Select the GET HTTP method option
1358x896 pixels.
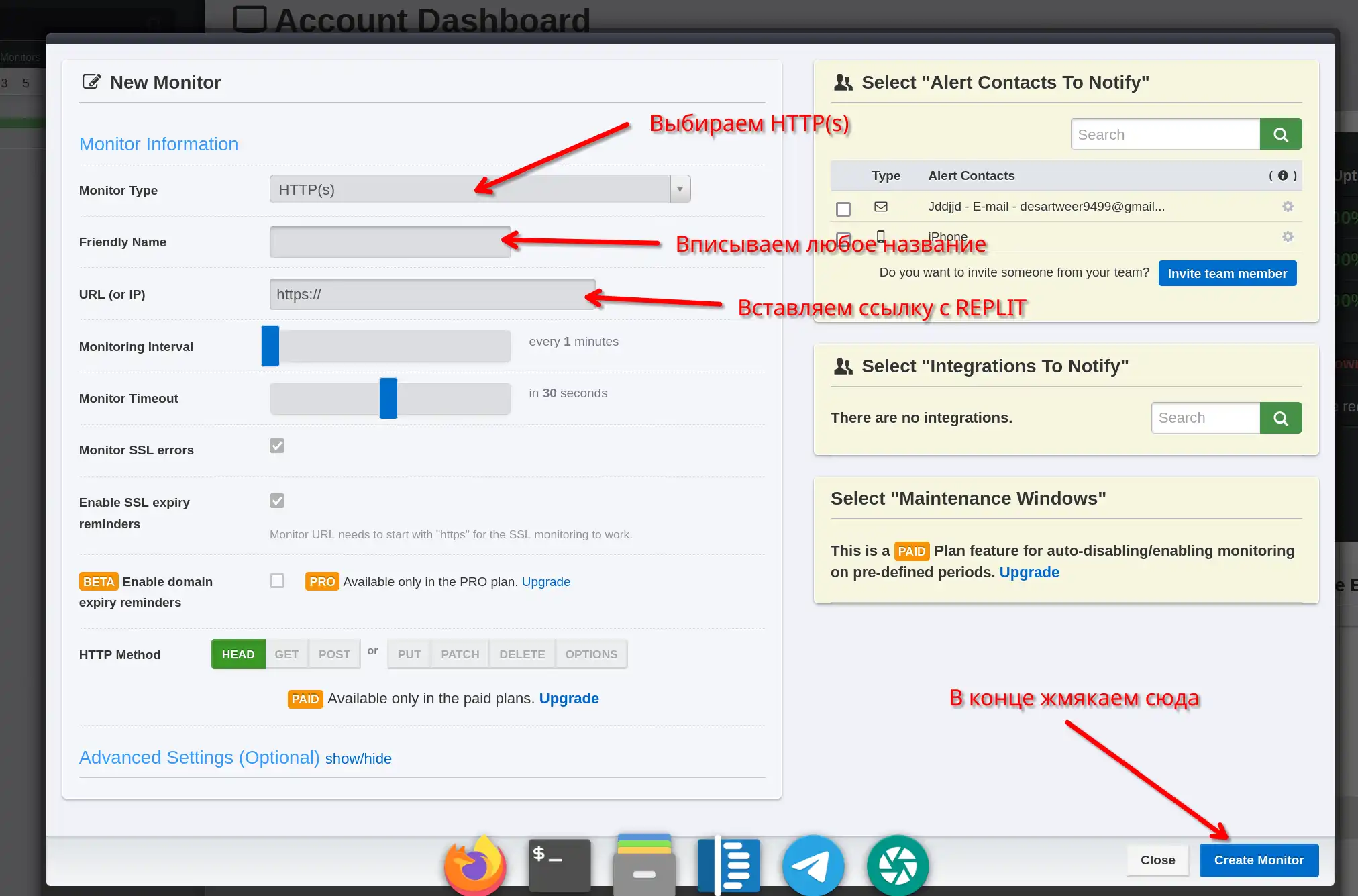[286, 653]
